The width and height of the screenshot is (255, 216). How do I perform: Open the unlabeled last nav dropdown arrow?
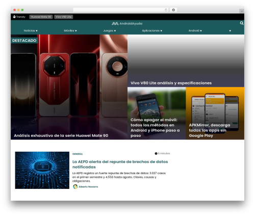tap(230, 31)
